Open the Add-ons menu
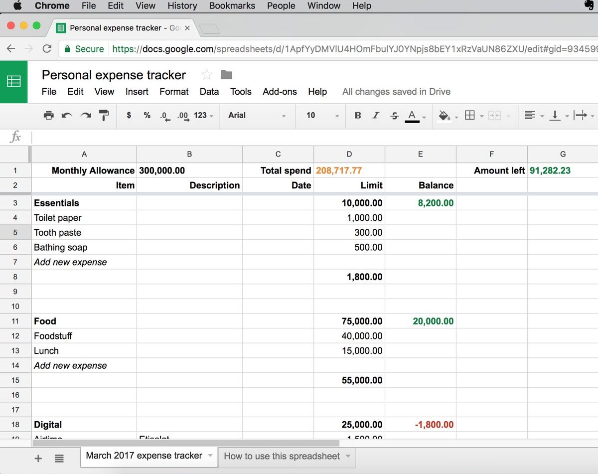This screenshot has height=474, width=598. coord(280,92)
